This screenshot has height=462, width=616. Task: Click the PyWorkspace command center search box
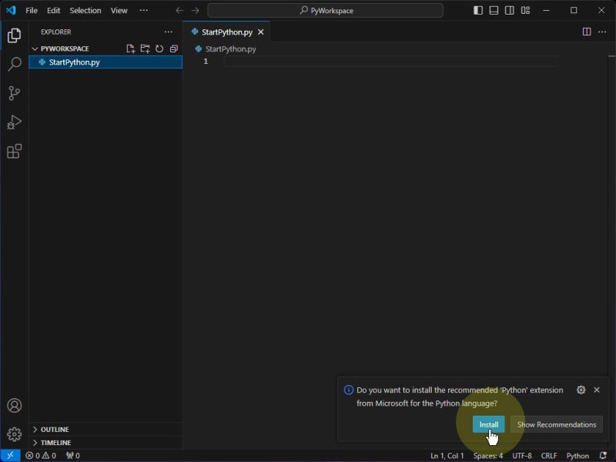(325, 11)
